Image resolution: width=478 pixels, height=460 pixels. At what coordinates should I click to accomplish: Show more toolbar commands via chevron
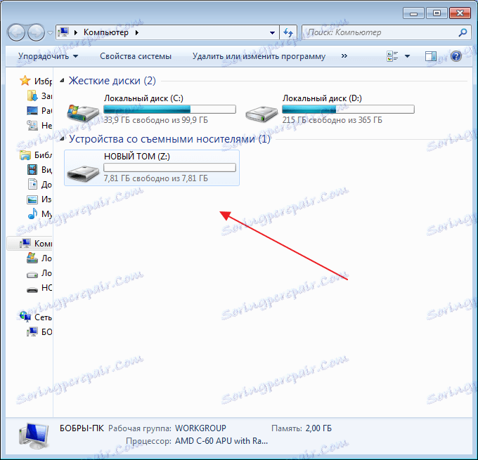coord(344,55)
